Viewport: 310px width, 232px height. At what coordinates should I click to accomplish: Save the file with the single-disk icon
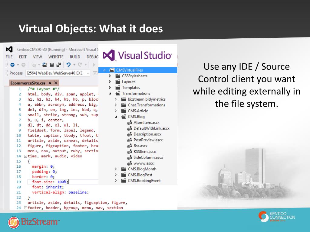pyautogui.click(x=51, y=65)
